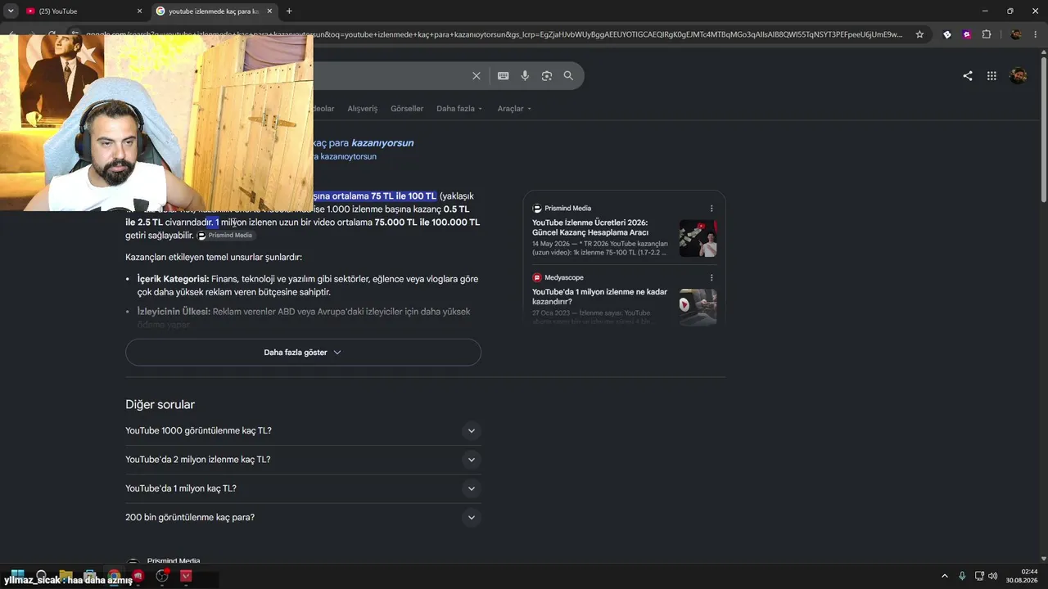This screenshot has height=589, width=1048.
Task: Open "YouTube'da 1 milyon izlenme ne kadar kazandırır?"
Action: [x=599, y=297]
